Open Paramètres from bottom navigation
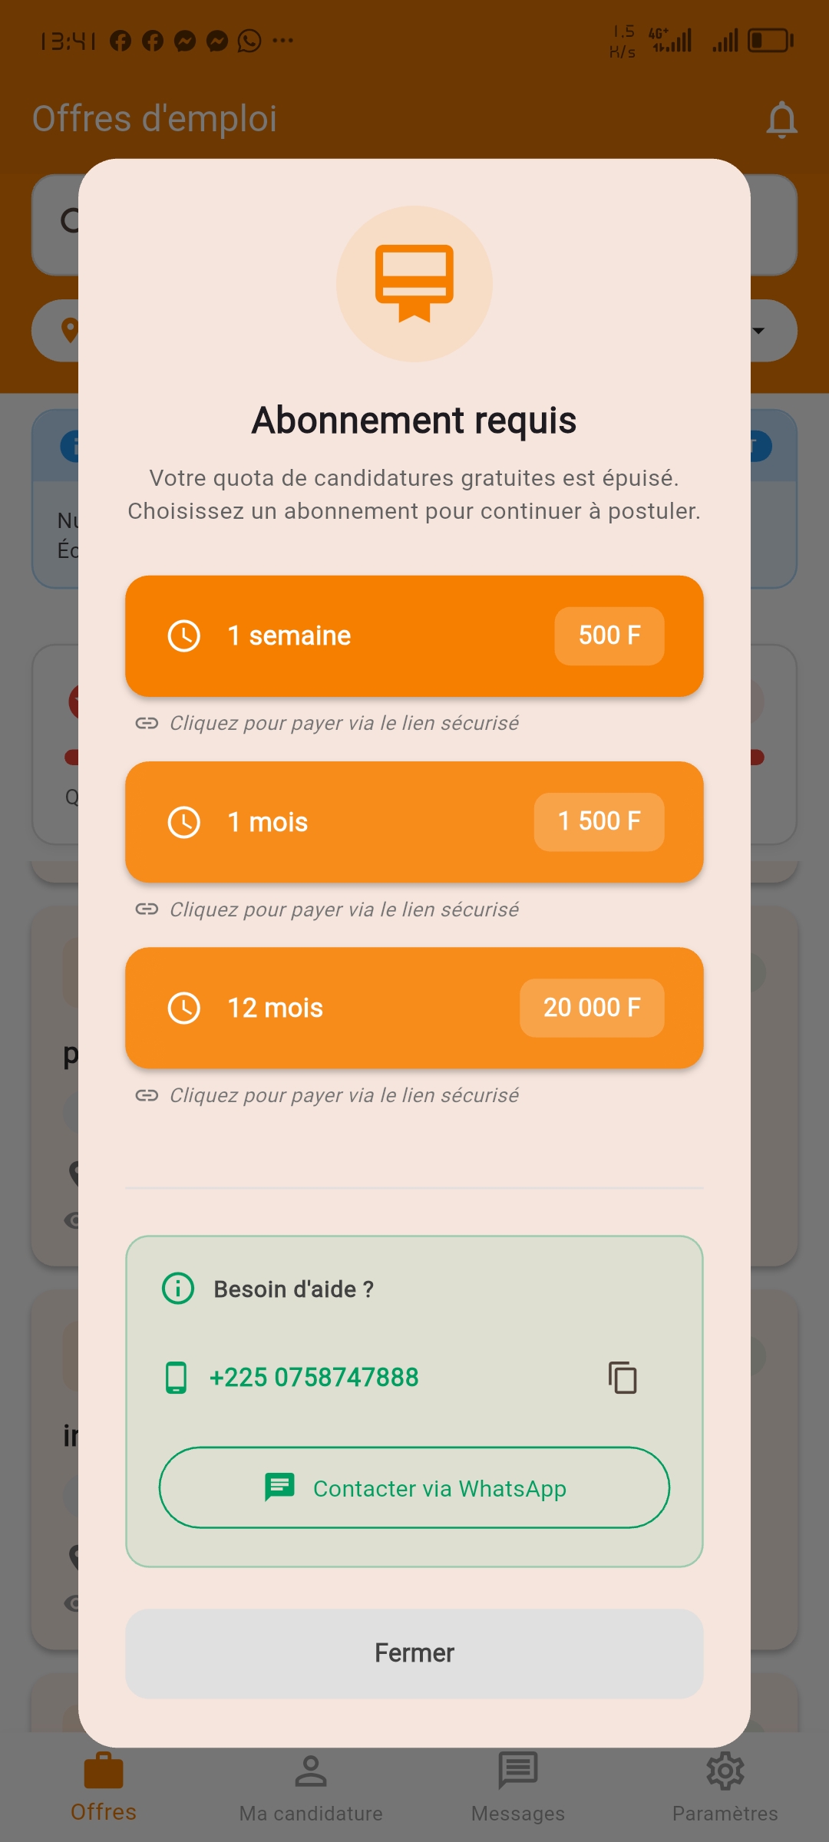This screenshot has height=1842, width=829. point(725,1788)
